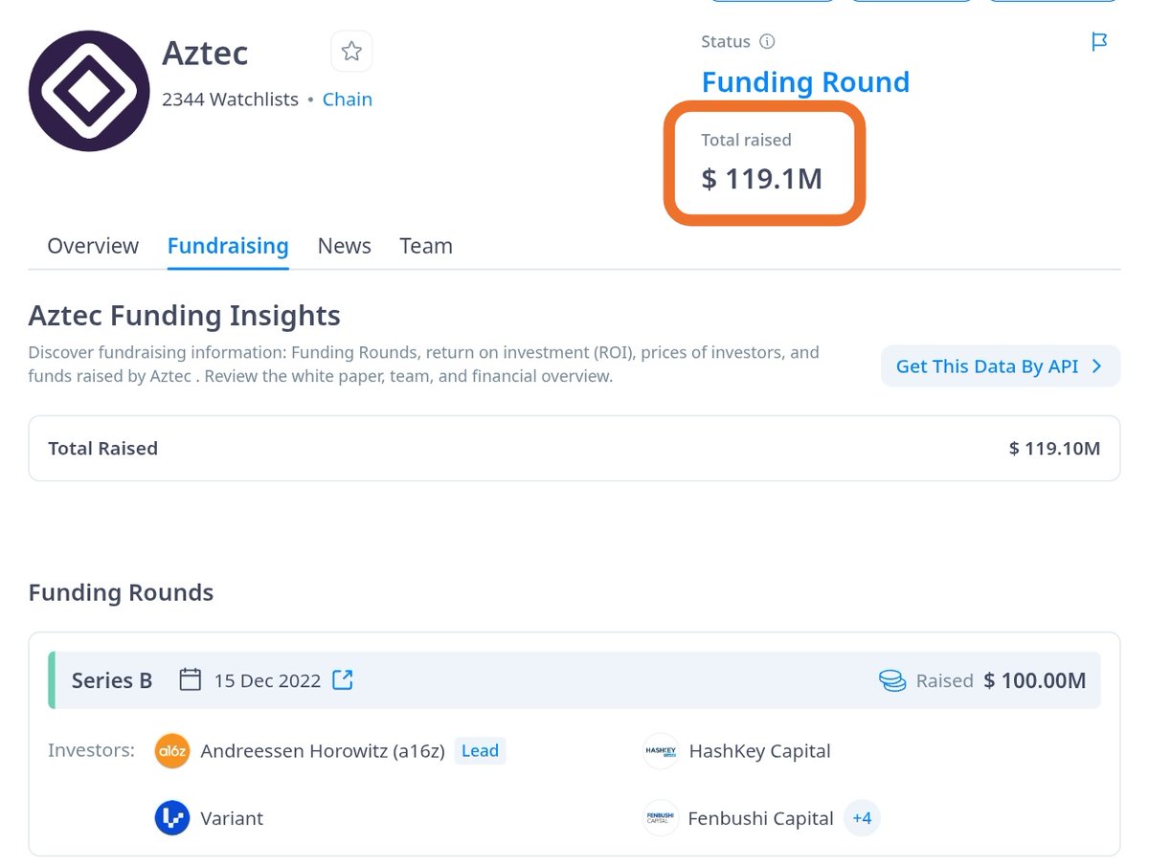Click the 15 Dec 2022 date

[x=267, y=680]
